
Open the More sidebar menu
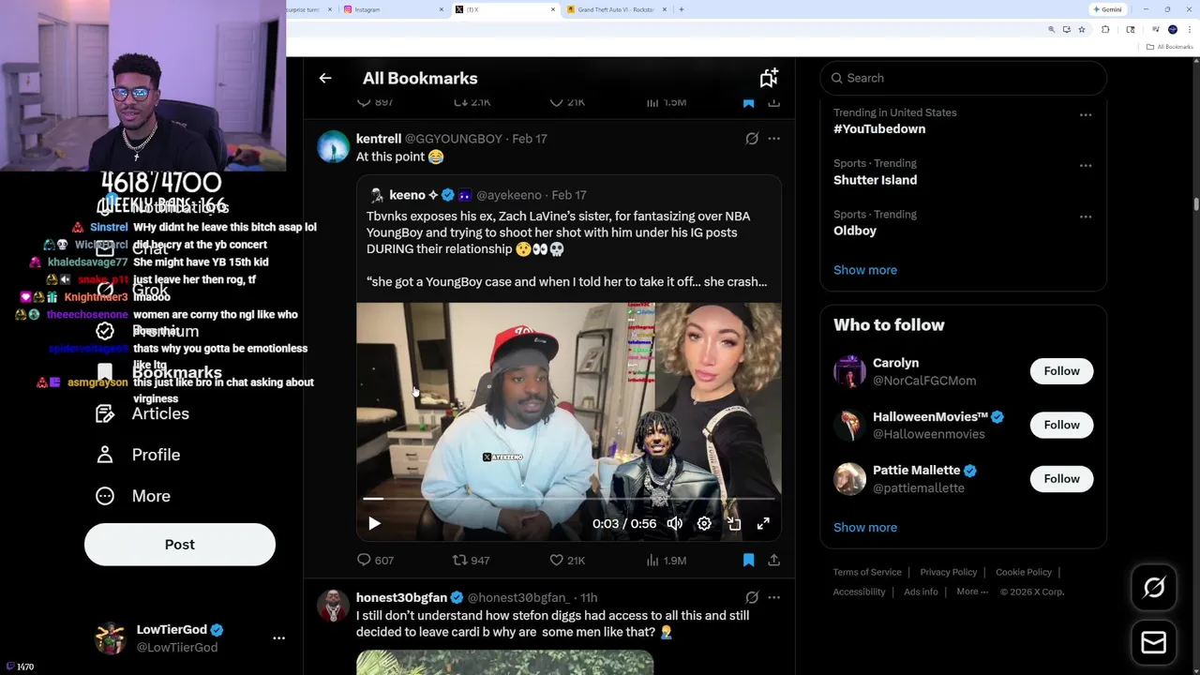(x=133, y=496)
